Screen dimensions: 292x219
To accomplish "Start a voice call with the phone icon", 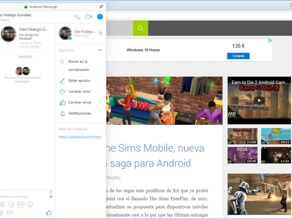I will point(77,17).
